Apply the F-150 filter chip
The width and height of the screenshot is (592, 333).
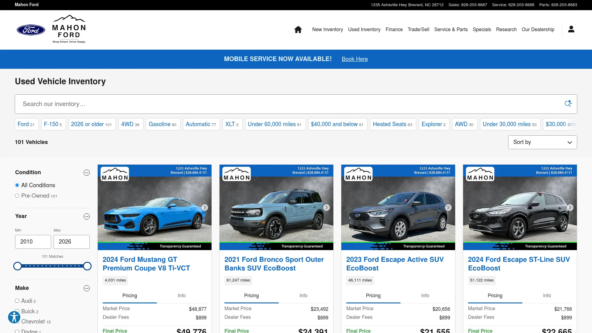(53, 124)
